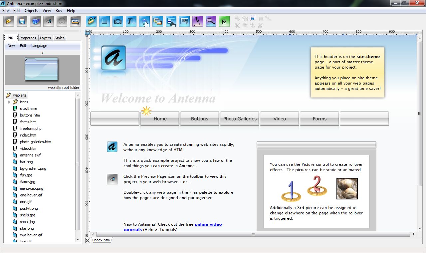Open the Buy menu
The width and height of the screenshot is (426, 253).
[x=59, y=11]
